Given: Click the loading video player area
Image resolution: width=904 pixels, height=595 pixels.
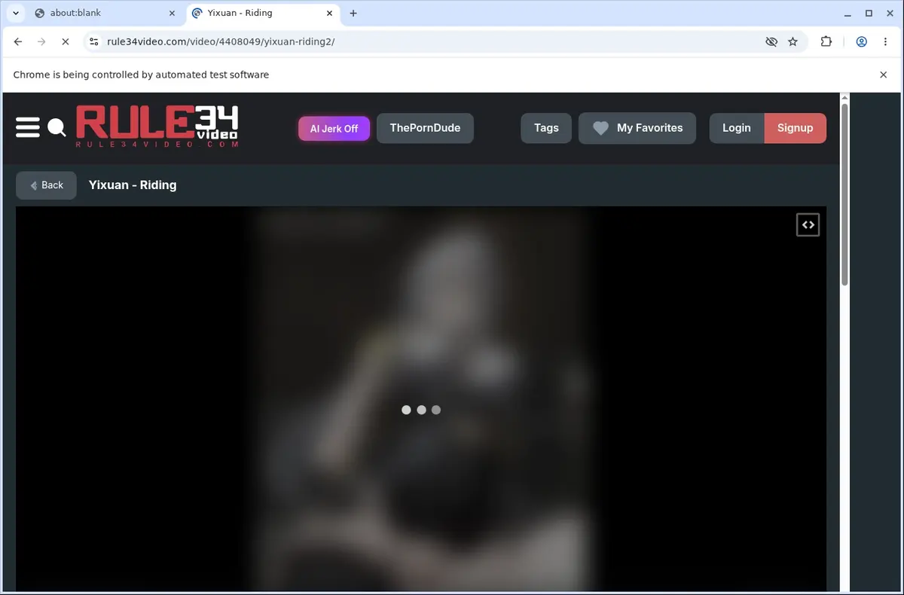Looking at the screenshot, I should coord(421,399).
